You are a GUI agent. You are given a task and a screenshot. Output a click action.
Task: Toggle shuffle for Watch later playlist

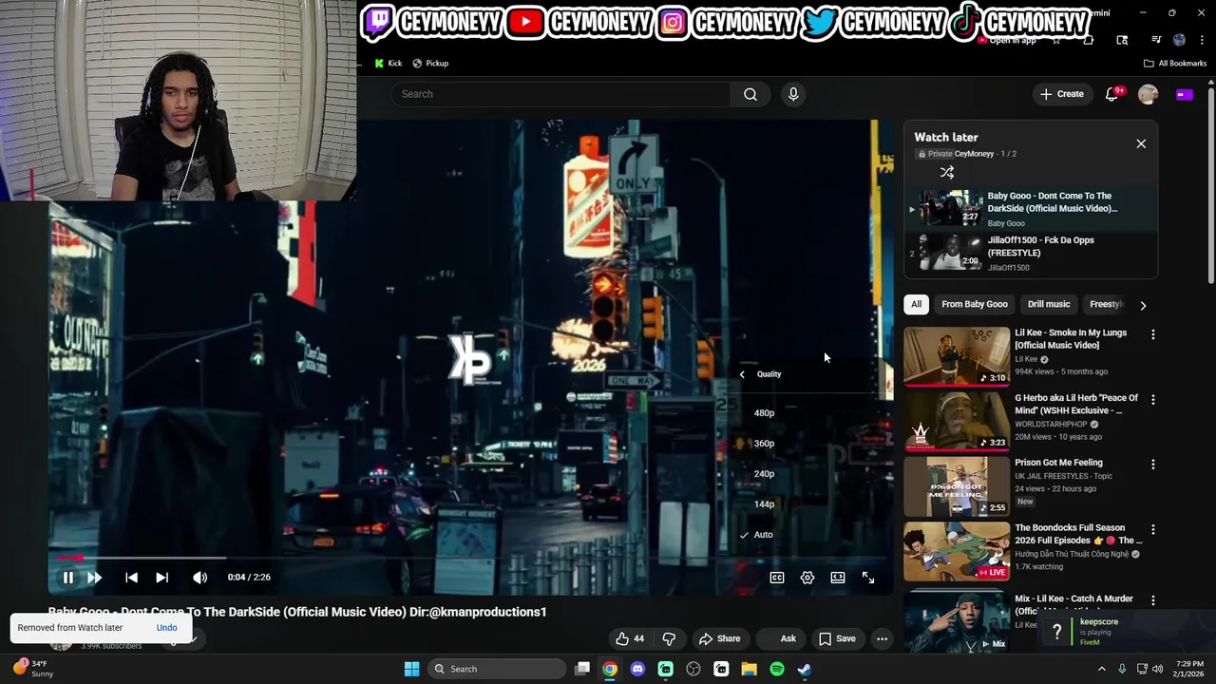click(x=947, y=172)
